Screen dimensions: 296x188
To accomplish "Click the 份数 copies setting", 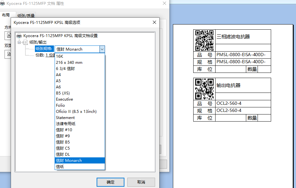I will [45, 55].
